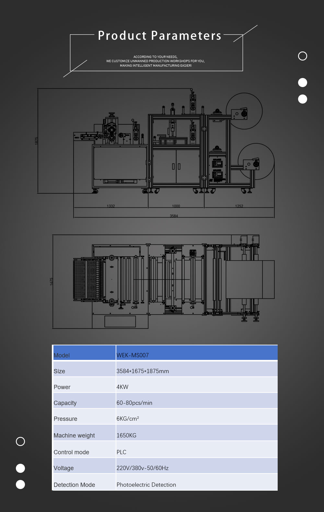Click the Size value 3584*1675*1875mm
The height and width of the screenshot is (512, 324).
point(143,371)
